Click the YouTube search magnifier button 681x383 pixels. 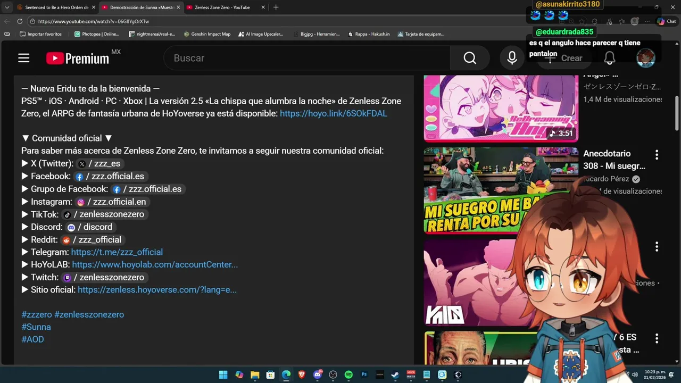point(470,58)
